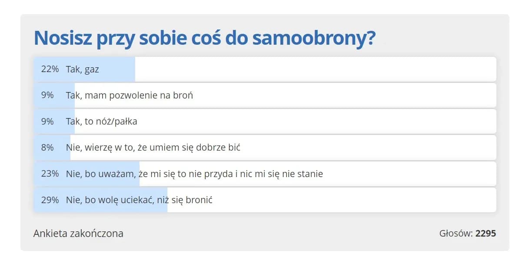The height and width of the screenshot is (260, 519).
Task: Click the 29% result figure
Action: (50, 200)
